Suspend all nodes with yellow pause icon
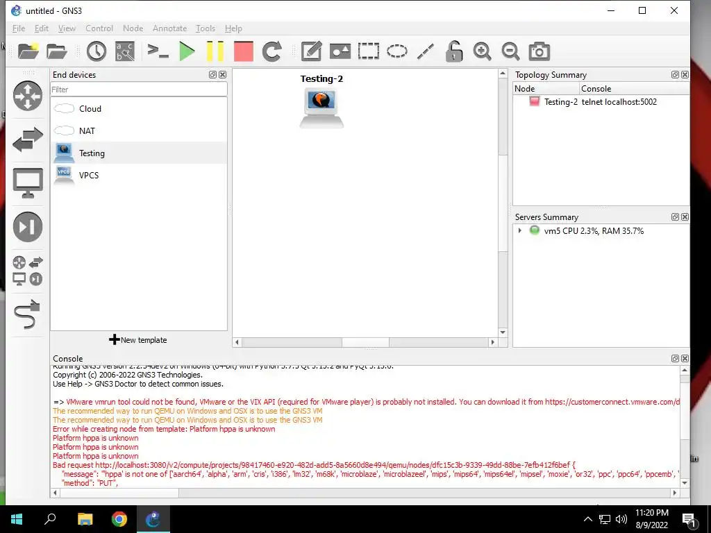Image resolution: width=711 pixels, height=533 pixels. (x=215, y=51)
